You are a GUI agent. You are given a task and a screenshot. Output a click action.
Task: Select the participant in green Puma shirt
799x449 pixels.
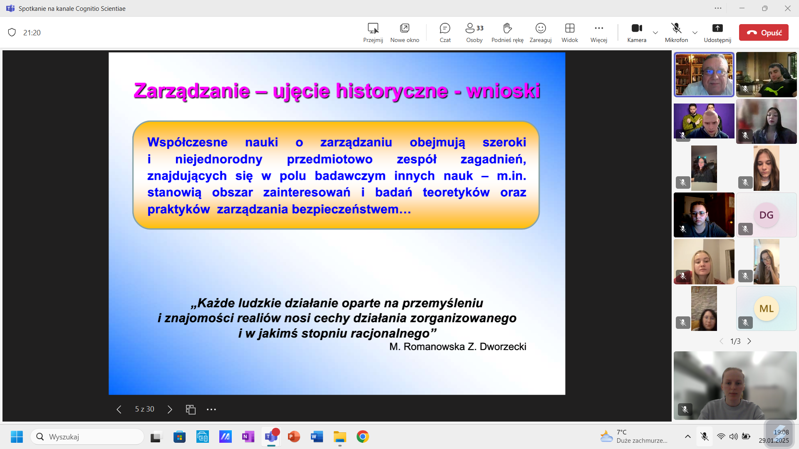tap(767, 75)
